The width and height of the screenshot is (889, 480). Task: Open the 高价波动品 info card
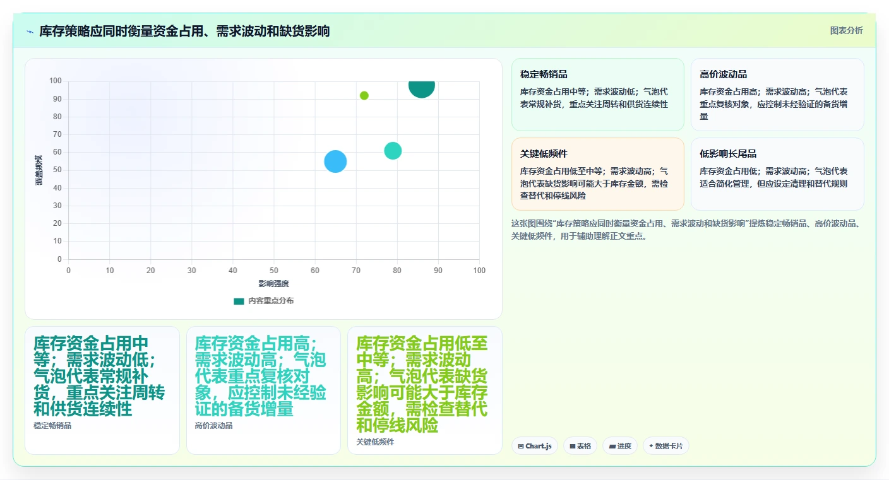777,95
